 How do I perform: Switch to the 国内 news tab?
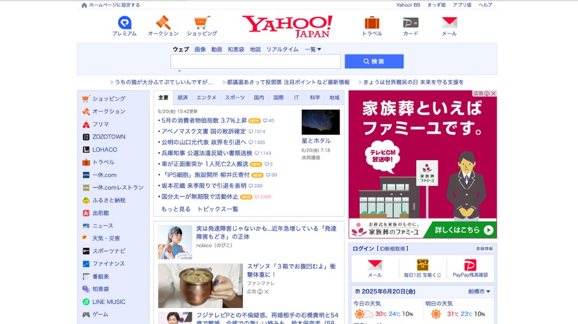[259, 98]
